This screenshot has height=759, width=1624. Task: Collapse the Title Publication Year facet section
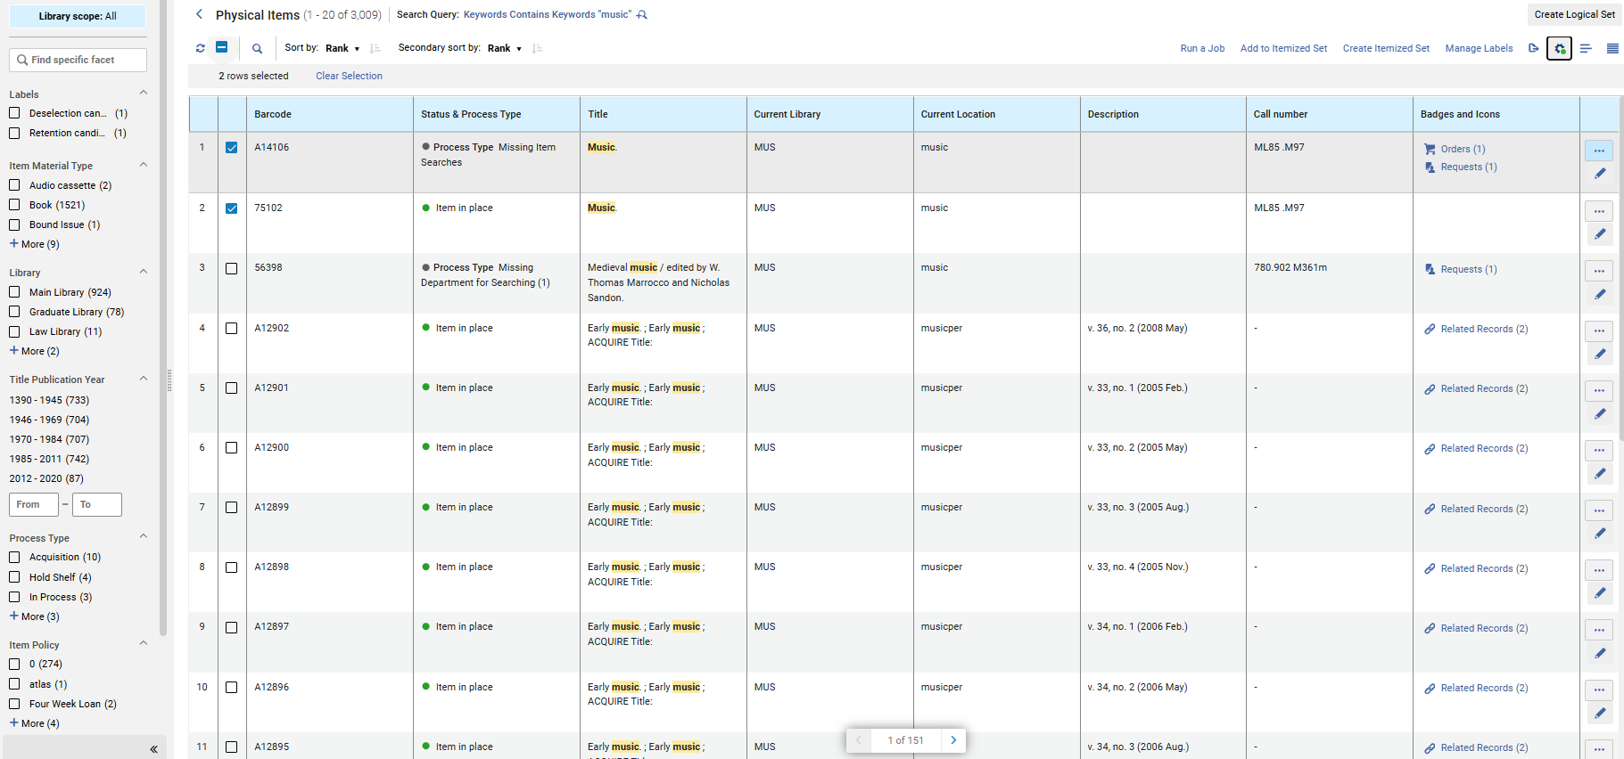(x=144, y=379)
